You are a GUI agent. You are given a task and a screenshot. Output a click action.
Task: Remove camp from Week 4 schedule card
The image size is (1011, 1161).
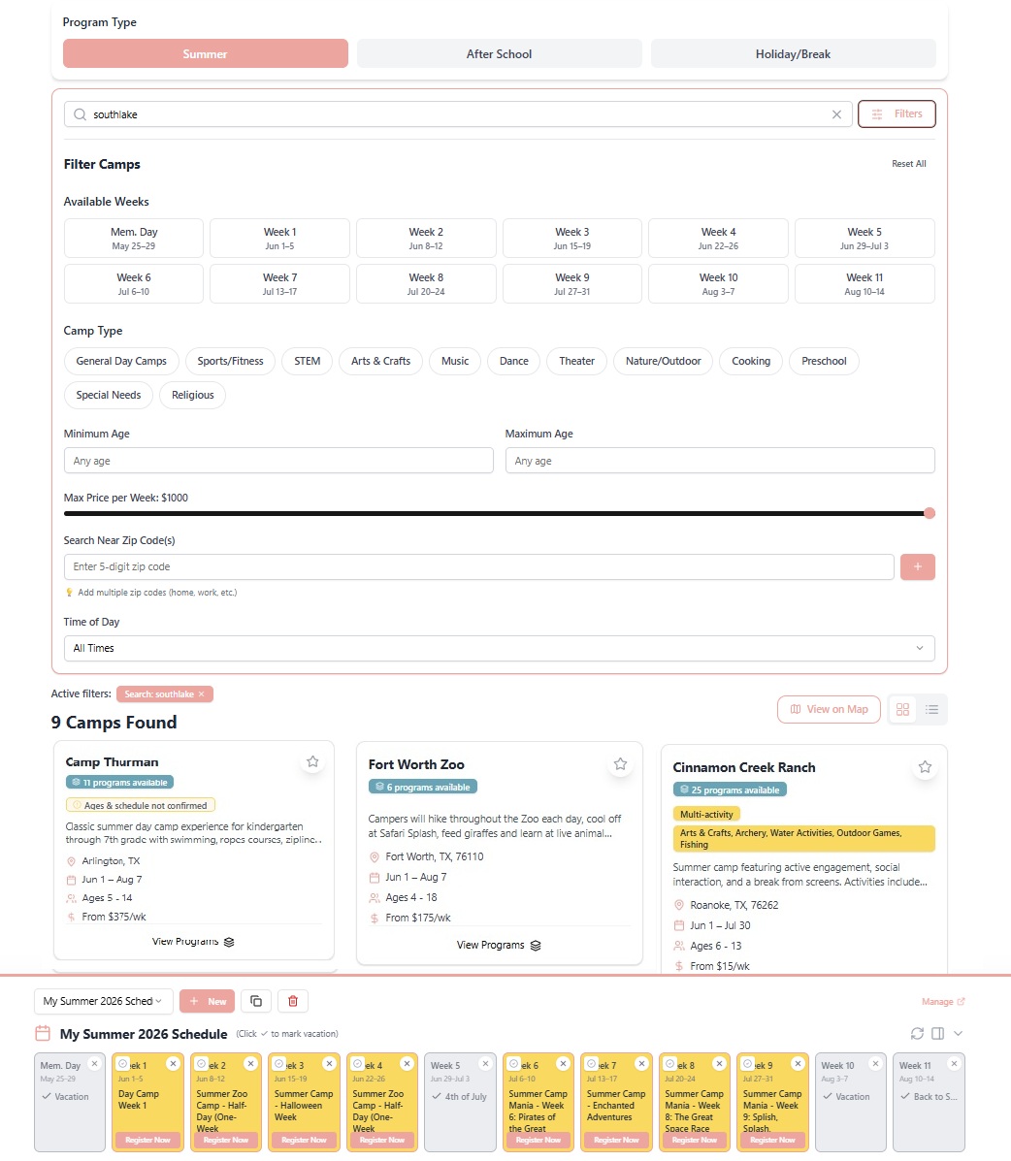[x=407, y=1063]
